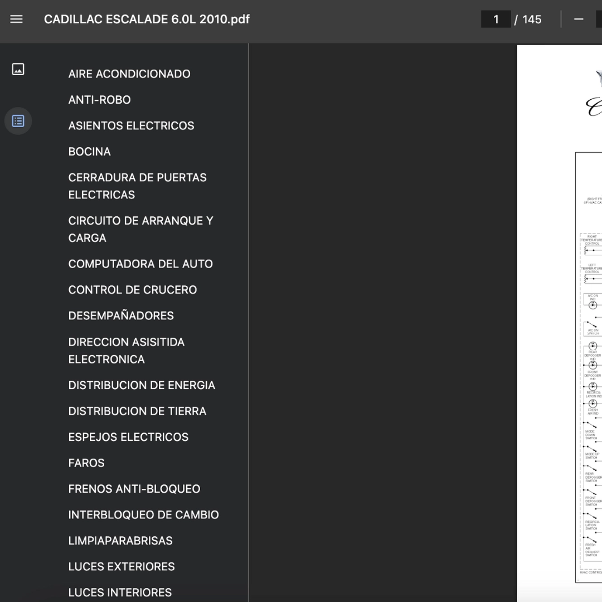
Task: Open COMPUTADORA DEL AUTO section
Action: pos(140,264)
